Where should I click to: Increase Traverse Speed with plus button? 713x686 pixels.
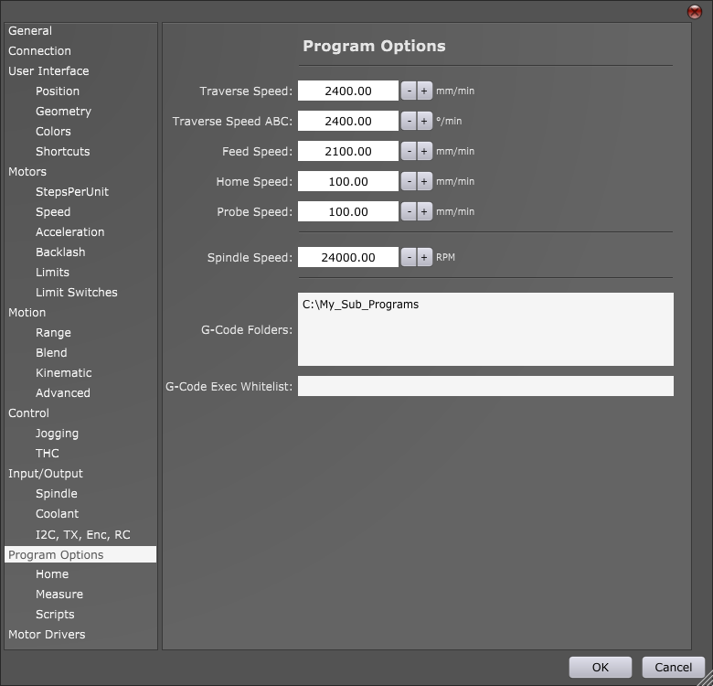coord(424,91)
